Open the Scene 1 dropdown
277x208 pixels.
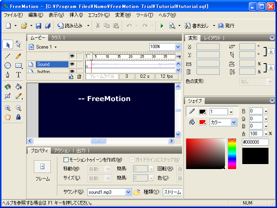point(56,47)
